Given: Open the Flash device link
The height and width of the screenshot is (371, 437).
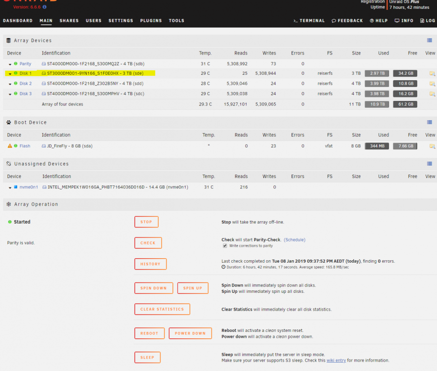Looking at the screenshot, I should [x=25, y=146].
